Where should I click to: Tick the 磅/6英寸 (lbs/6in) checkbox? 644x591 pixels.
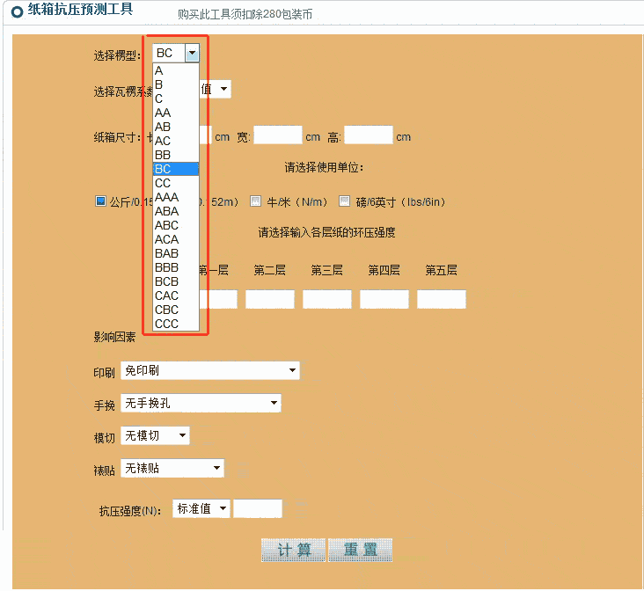(x=345, y=201)
